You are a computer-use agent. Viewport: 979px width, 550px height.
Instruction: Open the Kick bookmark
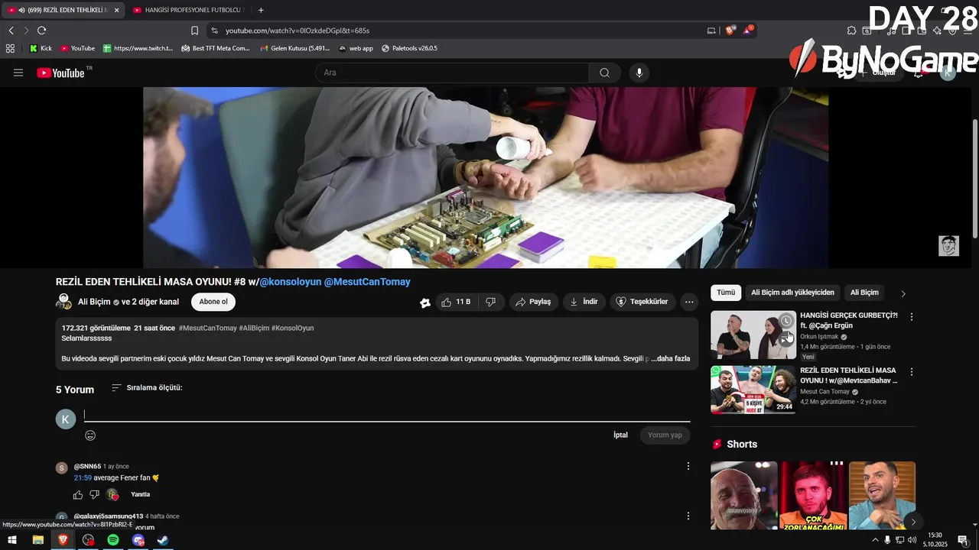[x=41, y=48]
